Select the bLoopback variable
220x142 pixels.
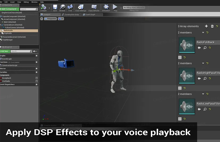click(6, 78)
